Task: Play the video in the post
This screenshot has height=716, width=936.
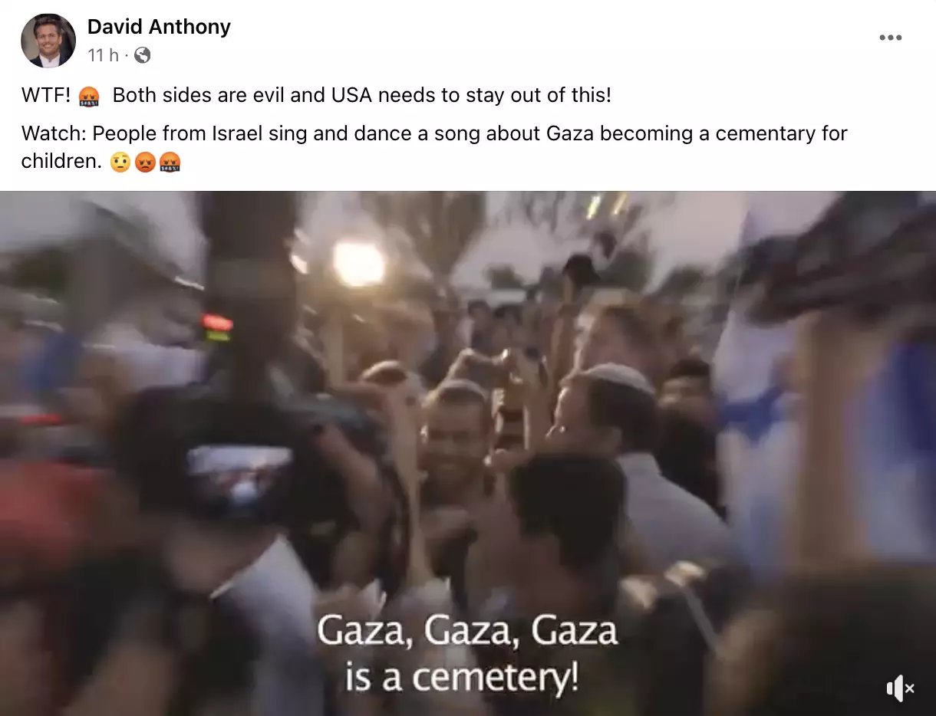Action: [468, 453]
